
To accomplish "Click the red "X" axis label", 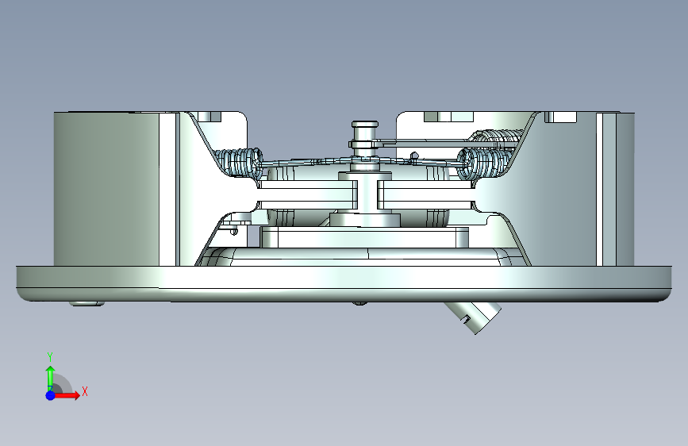I will [85, 391].
